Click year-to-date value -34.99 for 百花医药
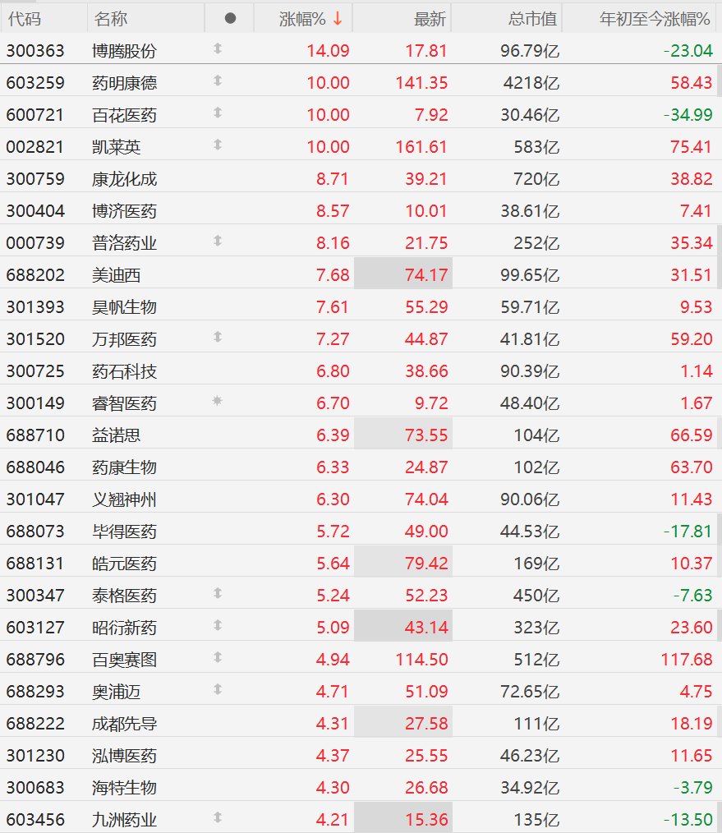722x833 pixels. 688,115
